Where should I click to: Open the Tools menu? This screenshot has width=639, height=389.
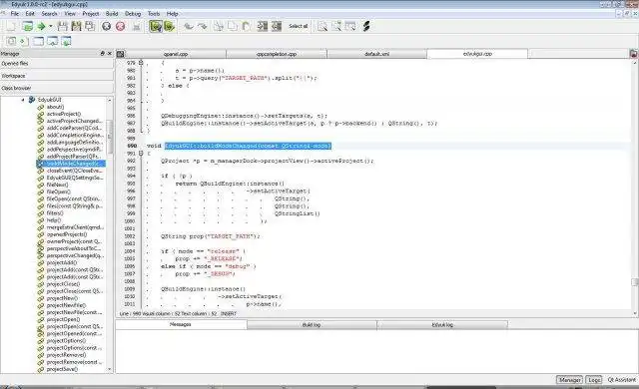tap(154, 13)
